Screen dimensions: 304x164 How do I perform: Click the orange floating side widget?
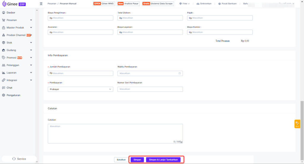click(297, 124)
